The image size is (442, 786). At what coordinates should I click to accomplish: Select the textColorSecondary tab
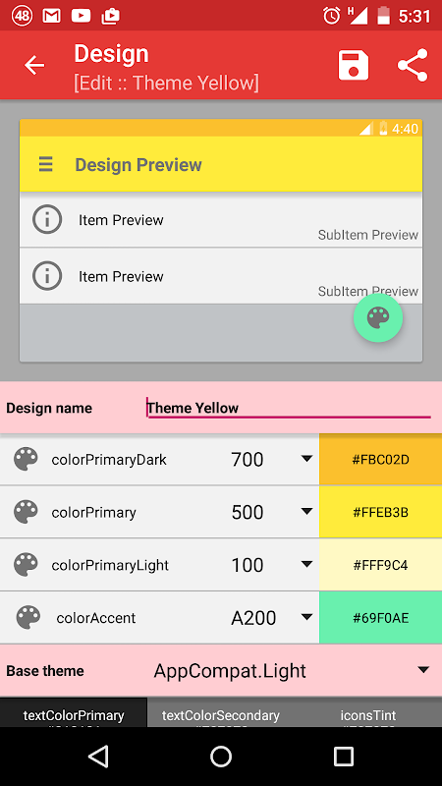[x=221, y=712]
